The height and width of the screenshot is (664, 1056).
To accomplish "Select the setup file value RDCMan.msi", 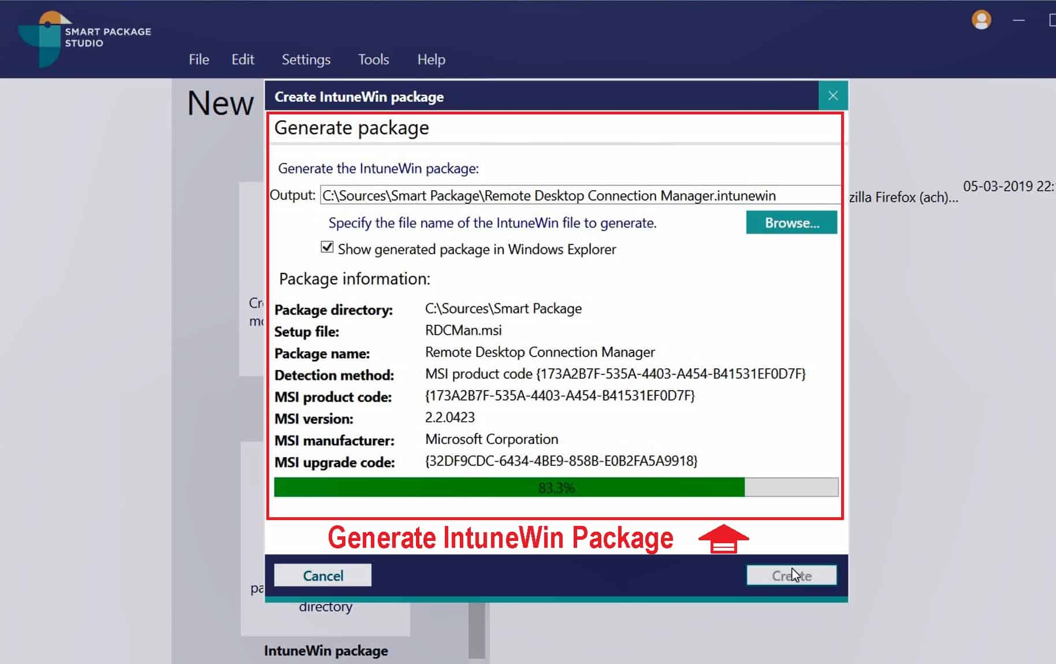I will [x=463, y=330].
